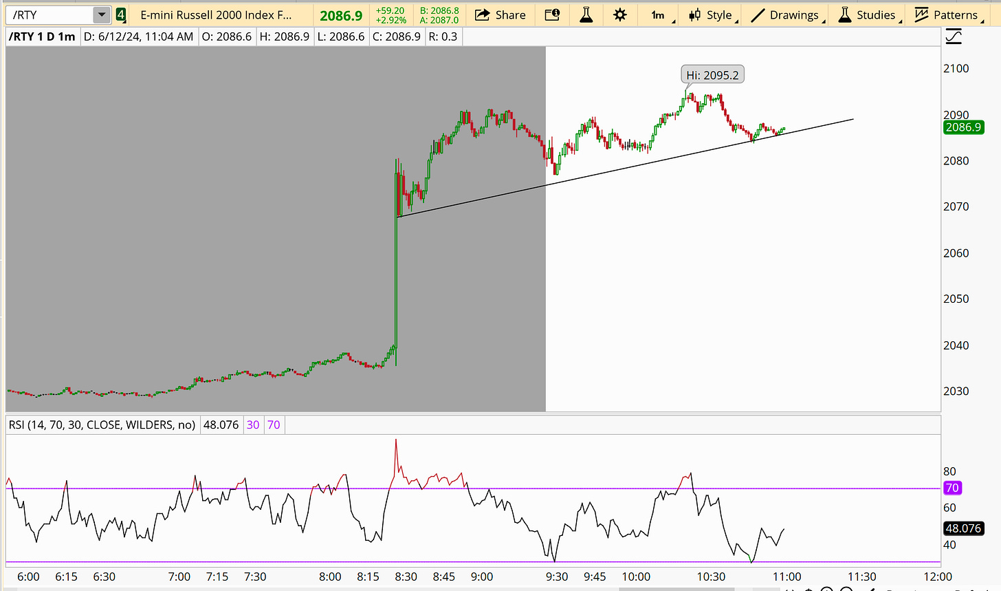Click the 2100 price axis label

tap(956, 68)
